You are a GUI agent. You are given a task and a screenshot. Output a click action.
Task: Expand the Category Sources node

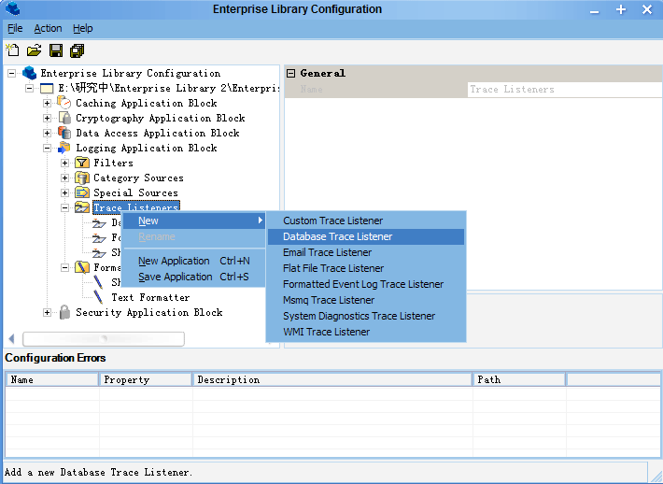point(64,178)
